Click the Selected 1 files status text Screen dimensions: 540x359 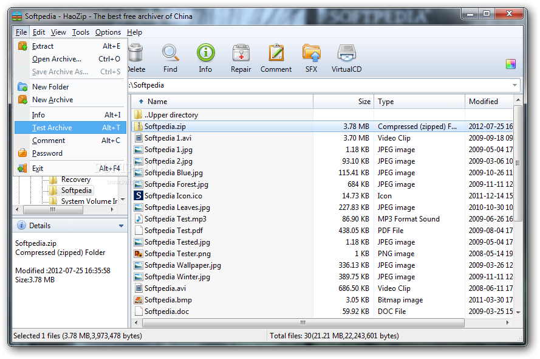(x=78, y=335)
